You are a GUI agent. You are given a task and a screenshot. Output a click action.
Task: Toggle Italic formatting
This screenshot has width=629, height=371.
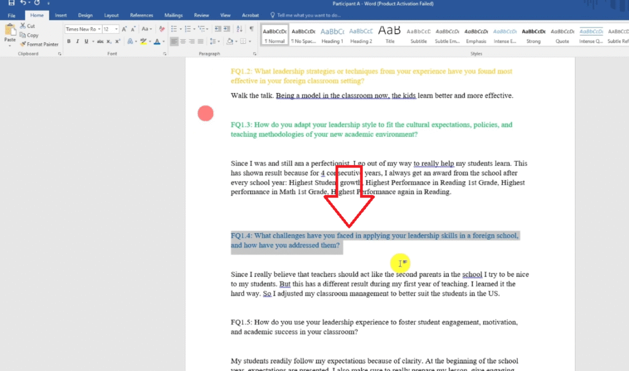77,42
